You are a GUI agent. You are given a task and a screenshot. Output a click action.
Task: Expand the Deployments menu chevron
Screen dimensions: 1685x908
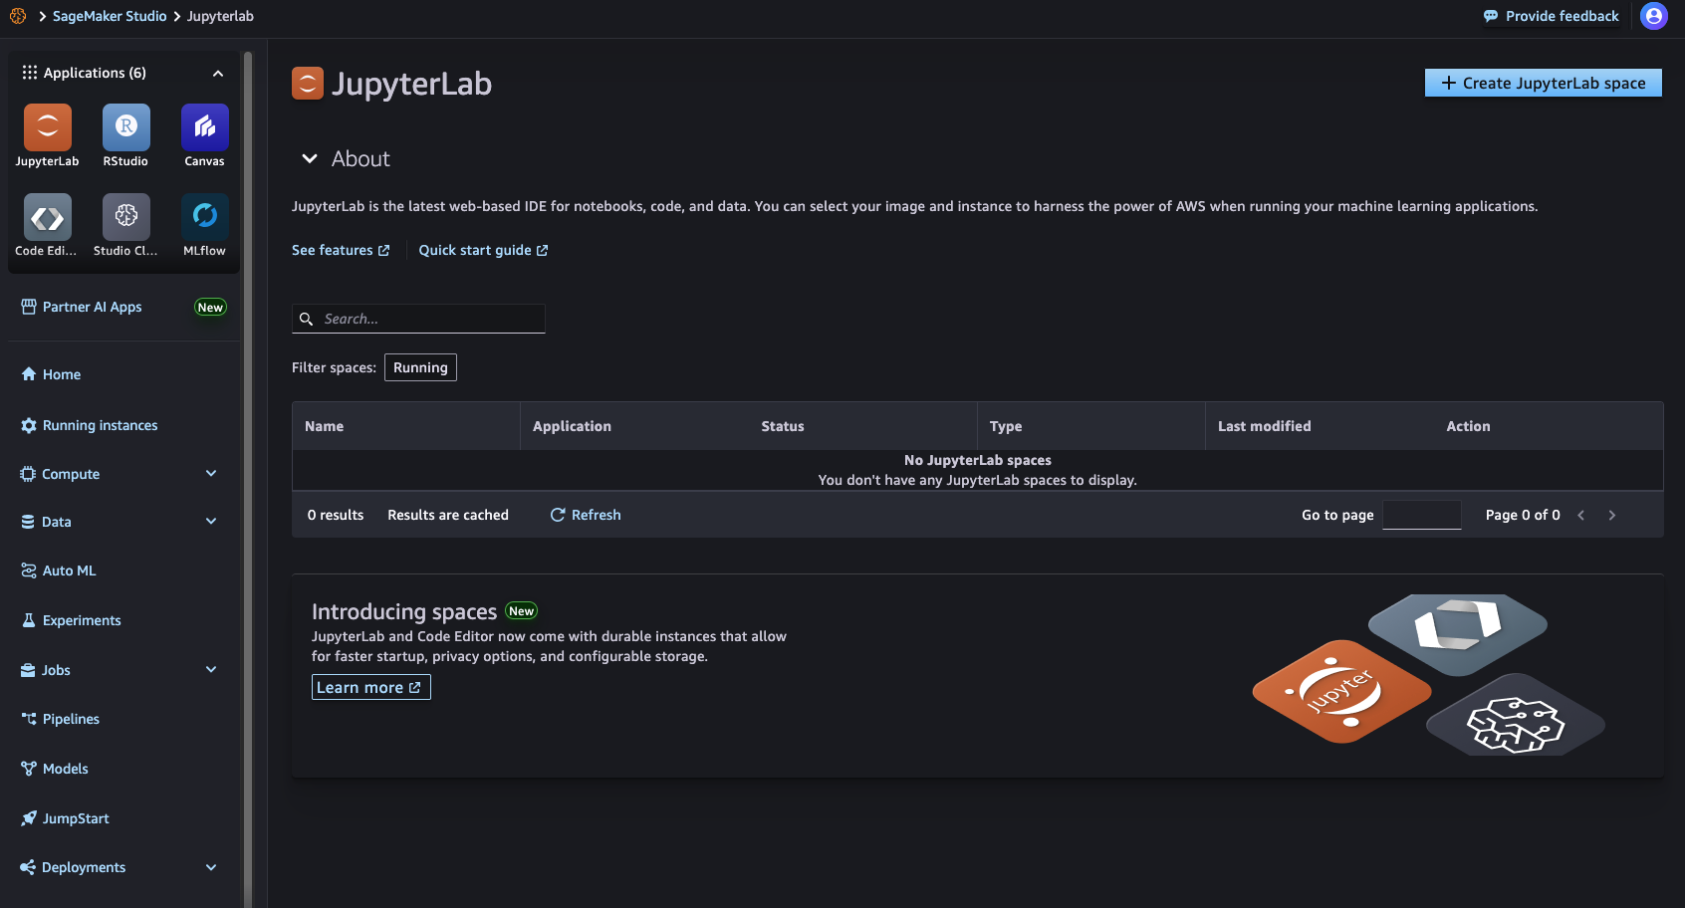coord(211,867)
